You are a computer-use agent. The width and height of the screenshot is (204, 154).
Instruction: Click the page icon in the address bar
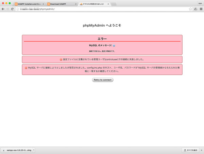(18, 9)
